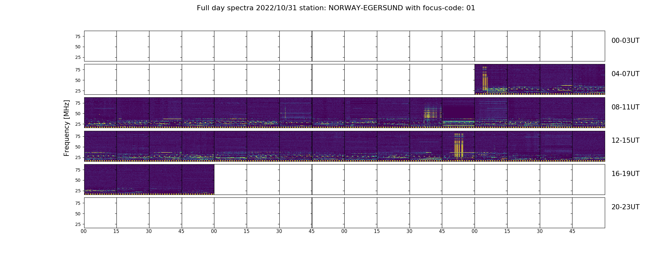This screenshot has height=256, width=672.
Task: Click the 75 tick in the 00-03UT row
Action: (x=78, y=36)
